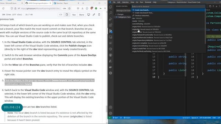Select 'origin/DependencyValidation' remote branch
Viewport: 221px width, 124px height.
(x=168, y=40)
